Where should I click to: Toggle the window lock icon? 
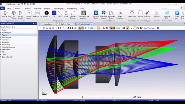131,28
